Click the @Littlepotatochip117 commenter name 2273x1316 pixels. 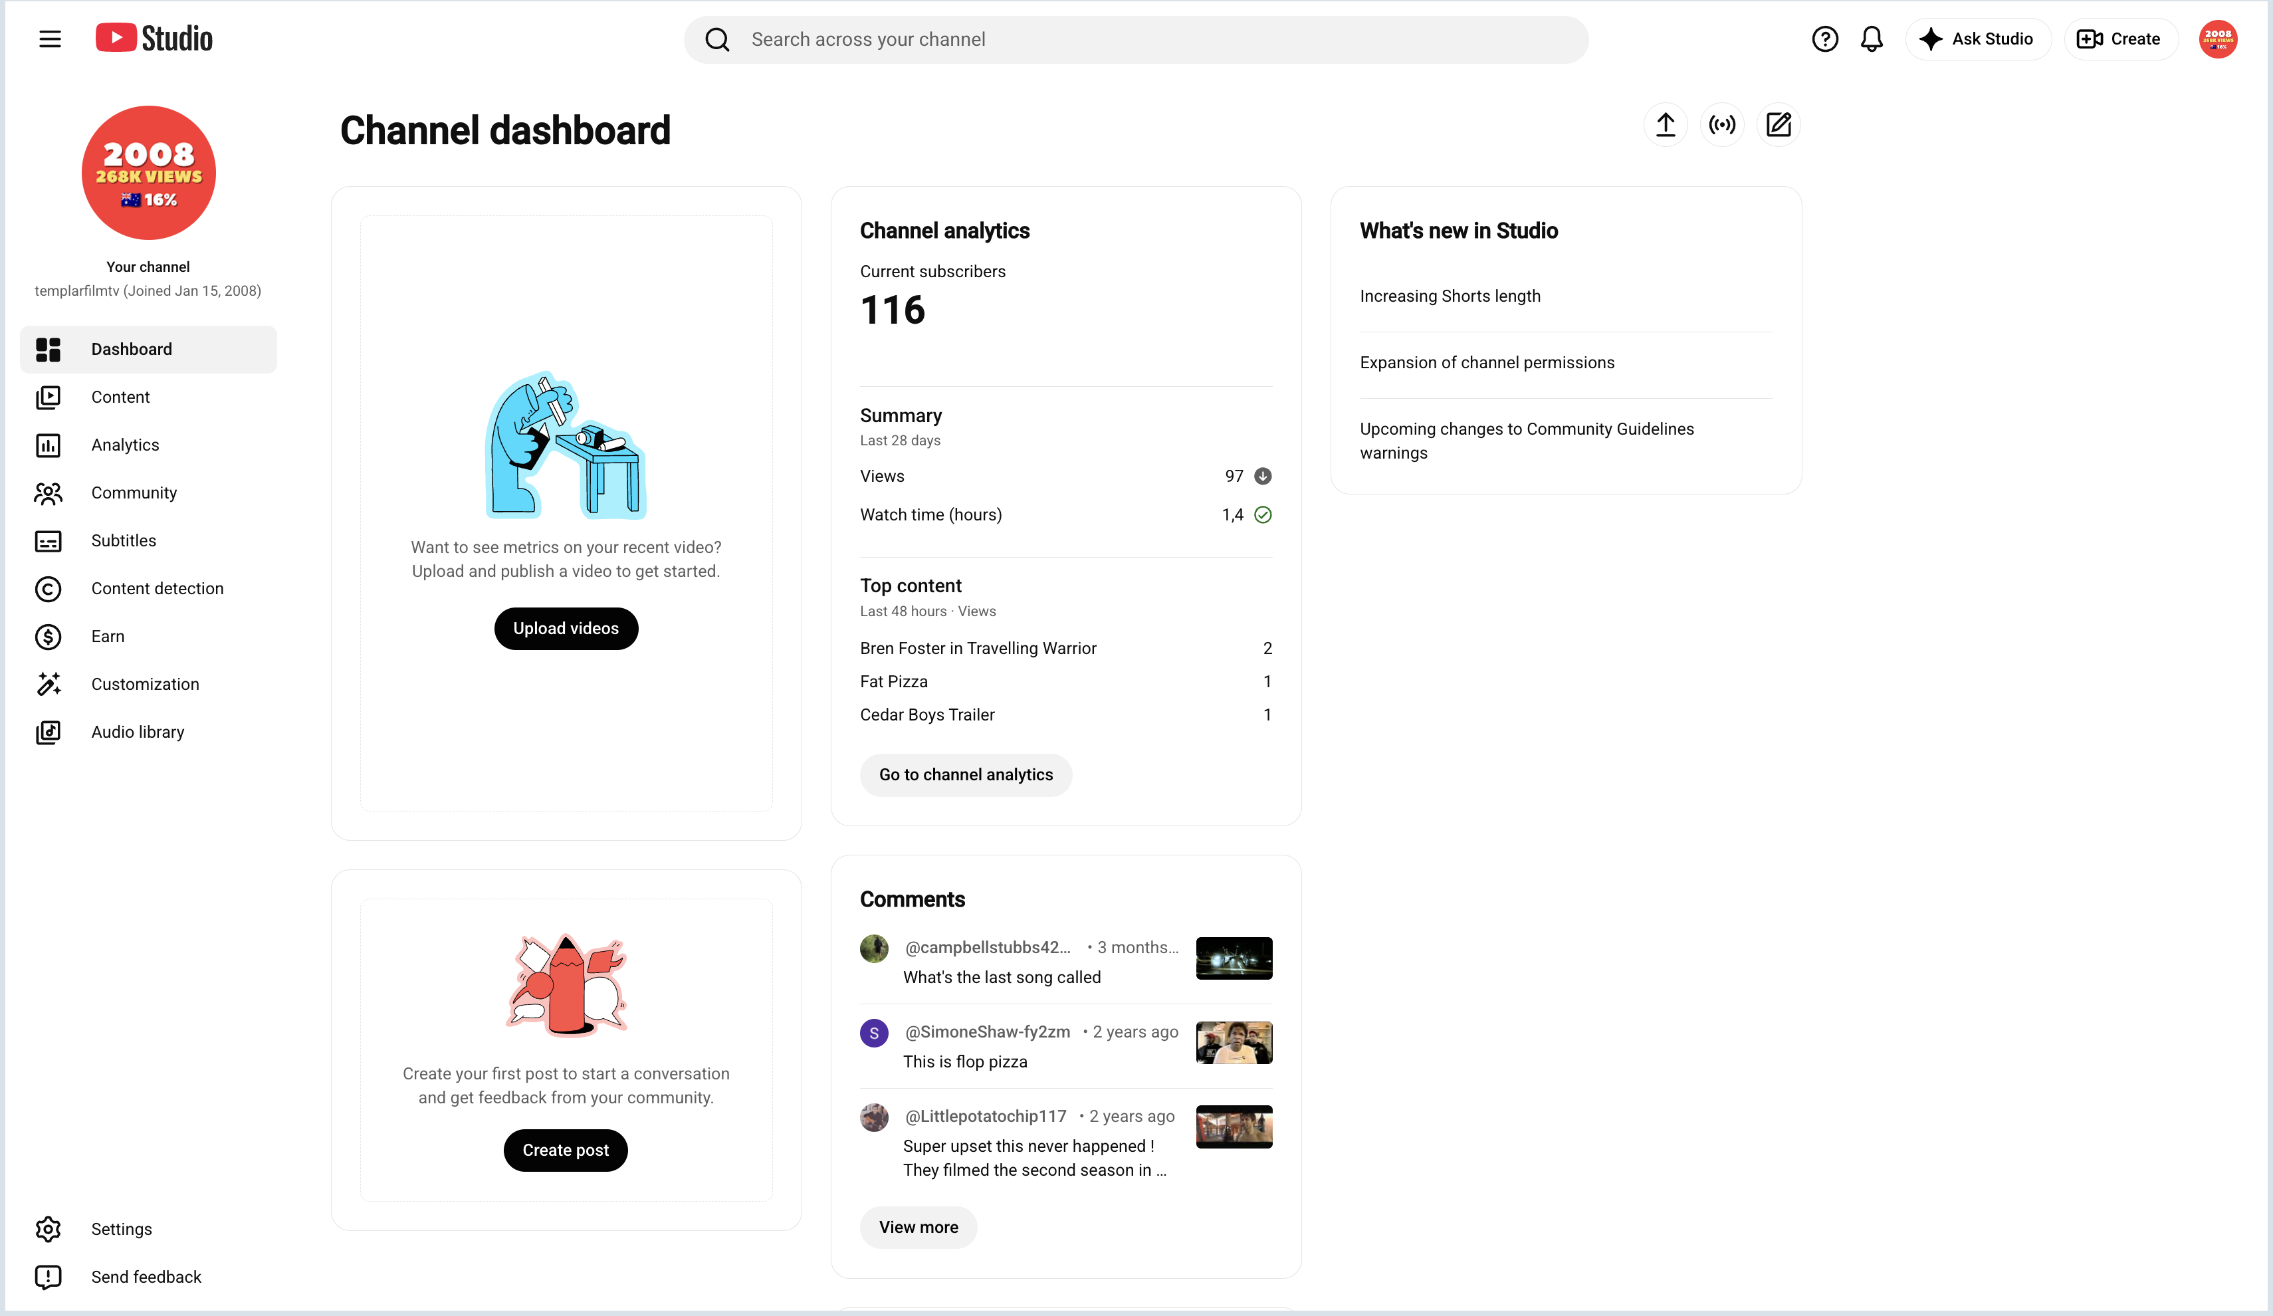pyautogui.click(x=986, y=1116)
